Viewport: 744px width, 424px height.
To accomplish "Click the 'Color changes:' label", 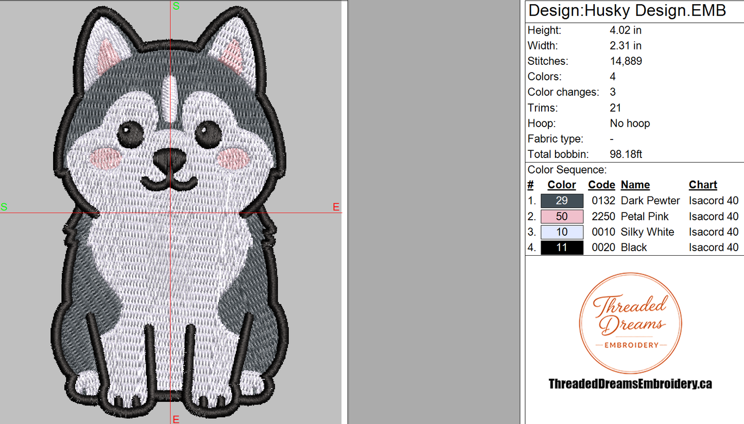I will pos(563,92).
